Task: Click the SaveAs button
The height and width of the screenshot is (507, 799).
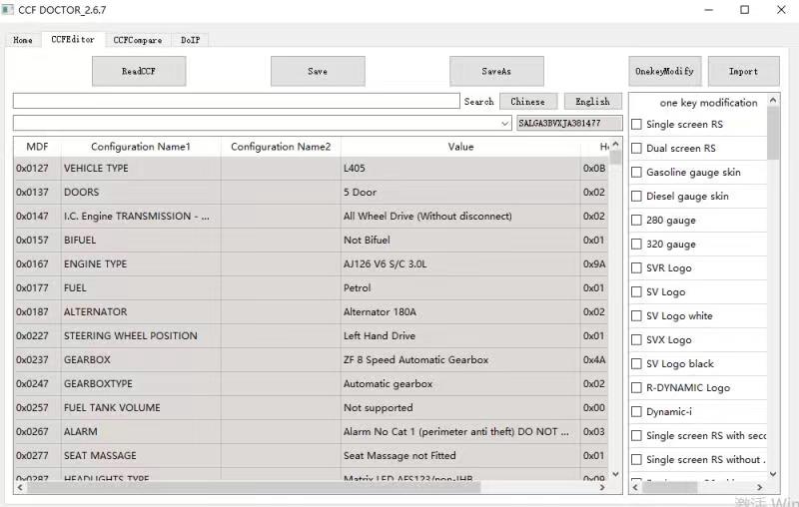Action: point(496,72)
